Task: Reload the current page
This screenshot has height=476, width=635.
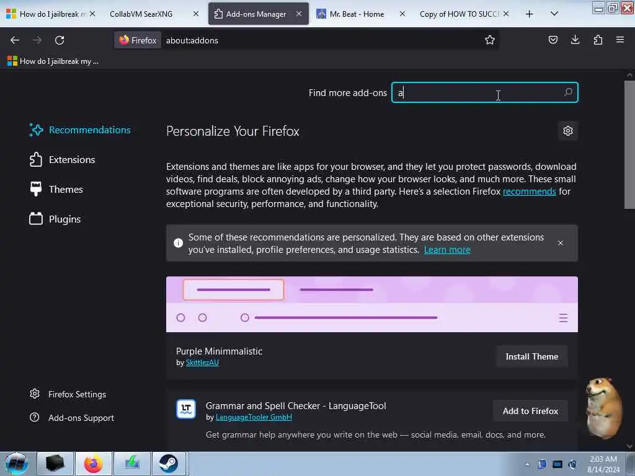Action: [60, 40]
